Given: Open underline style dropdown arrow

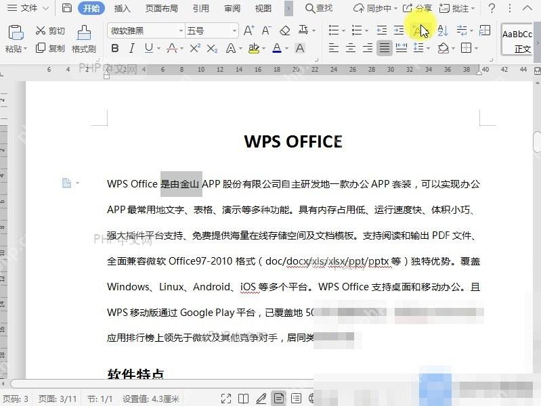Looking at the screenshot, I should (x=158, y=48).
